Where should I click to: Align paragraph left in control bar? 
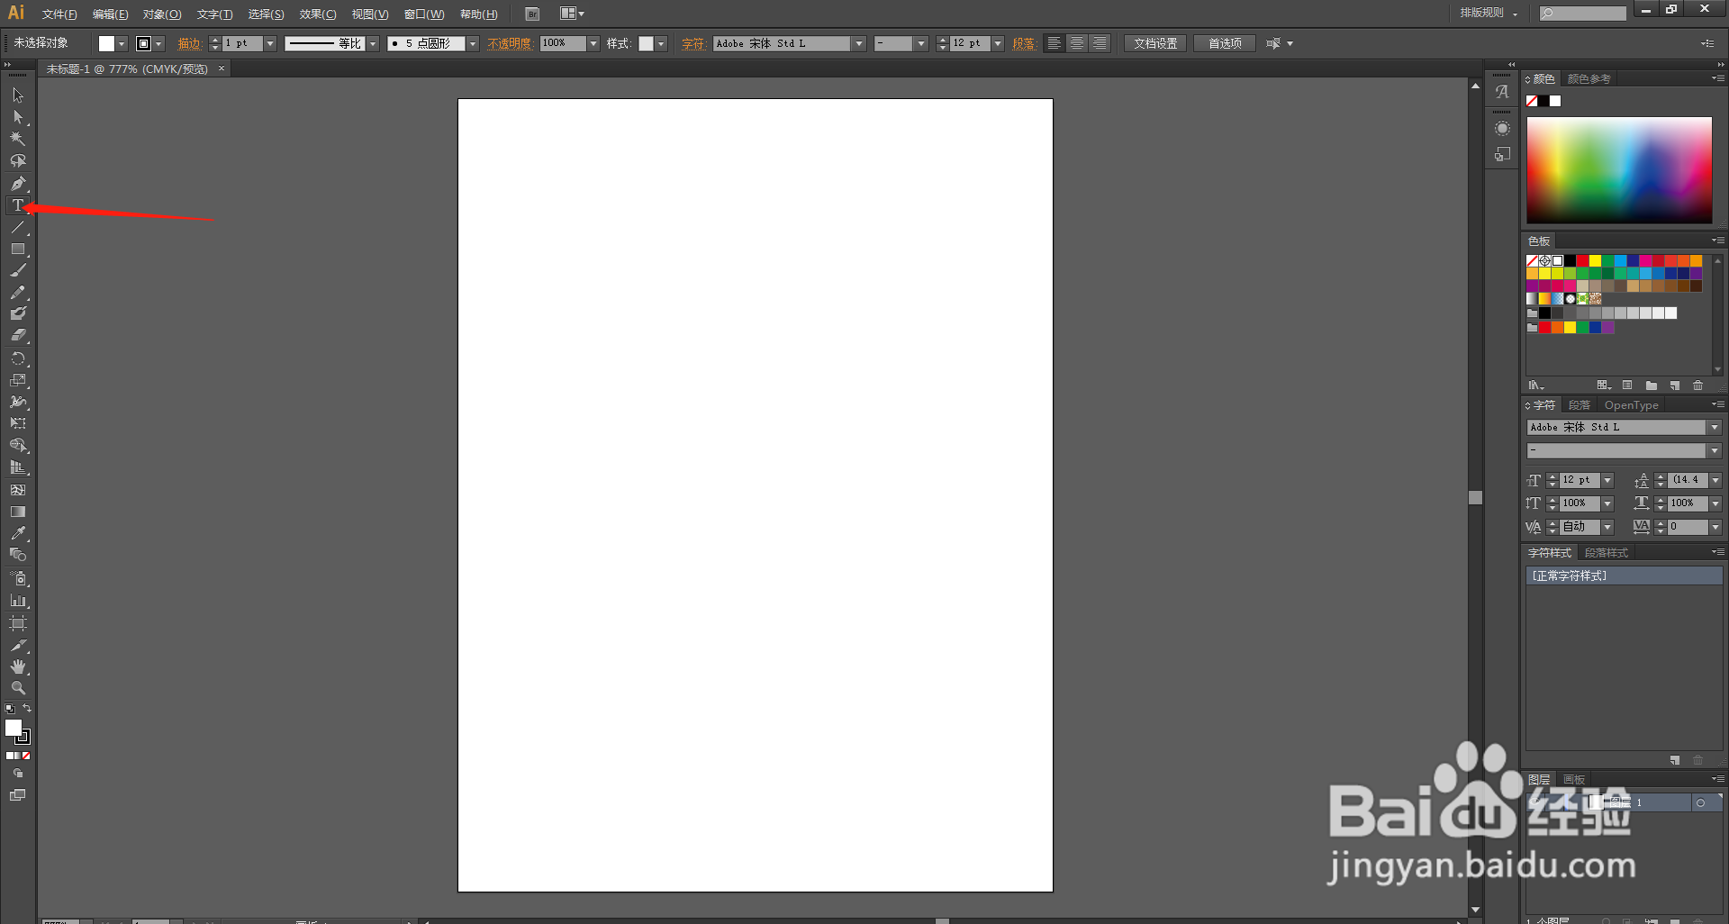click(1055, 43)
